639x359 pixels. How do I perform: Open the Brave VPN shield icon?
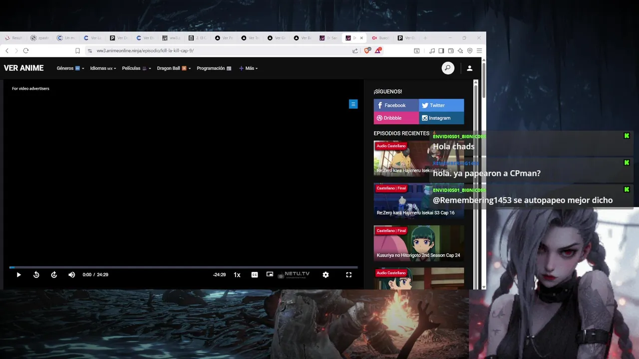click(x=470, y=50)
